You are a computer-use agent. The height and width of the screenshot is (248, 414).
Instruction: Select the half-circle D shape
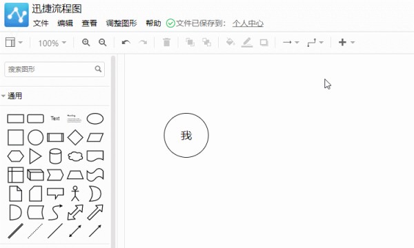pos(15,212)
